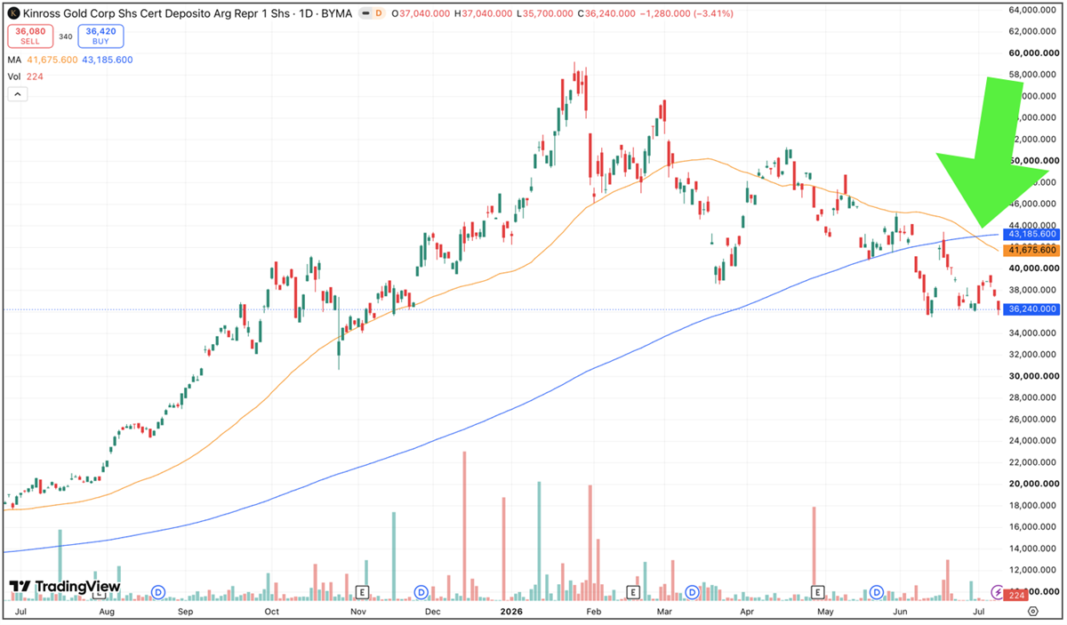Click the 36,420 BUY button
This screenshot has height=625, width=1067.
coord(100,36)
